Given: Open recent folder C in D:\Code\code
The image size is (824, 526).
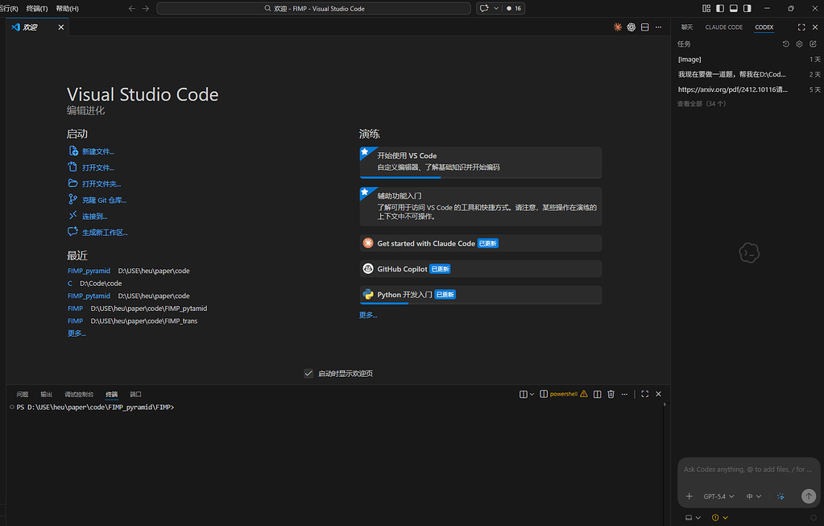Looking at the screenshot, I should 70,284.
